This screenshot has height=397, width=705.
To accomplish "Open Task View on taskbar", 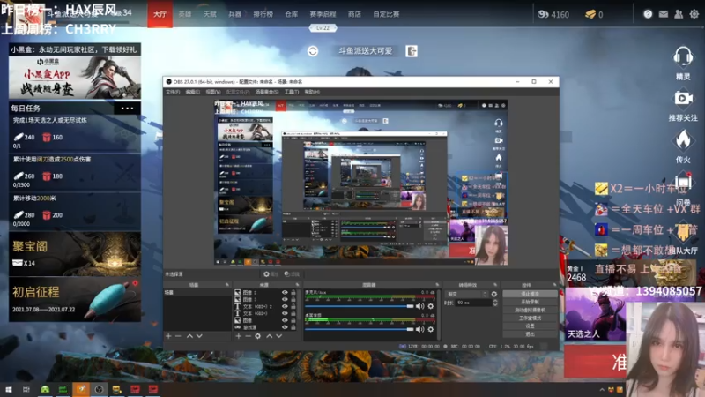I will click(26, 389).
